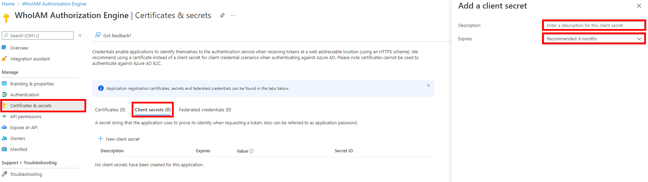The width and height of the screenshot is (648, 182).
Task: Close the Add a client secret panel
Action: point(639,6)
